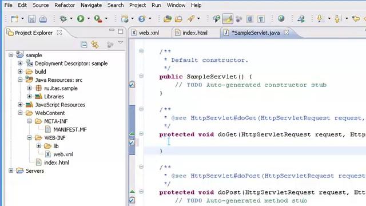
Task: Select the SampleServlet.java editor tab
Action: point(256,33)
